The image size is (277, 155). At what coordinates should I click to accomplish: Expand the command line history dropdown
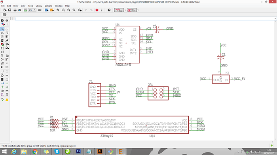[275, 18]
